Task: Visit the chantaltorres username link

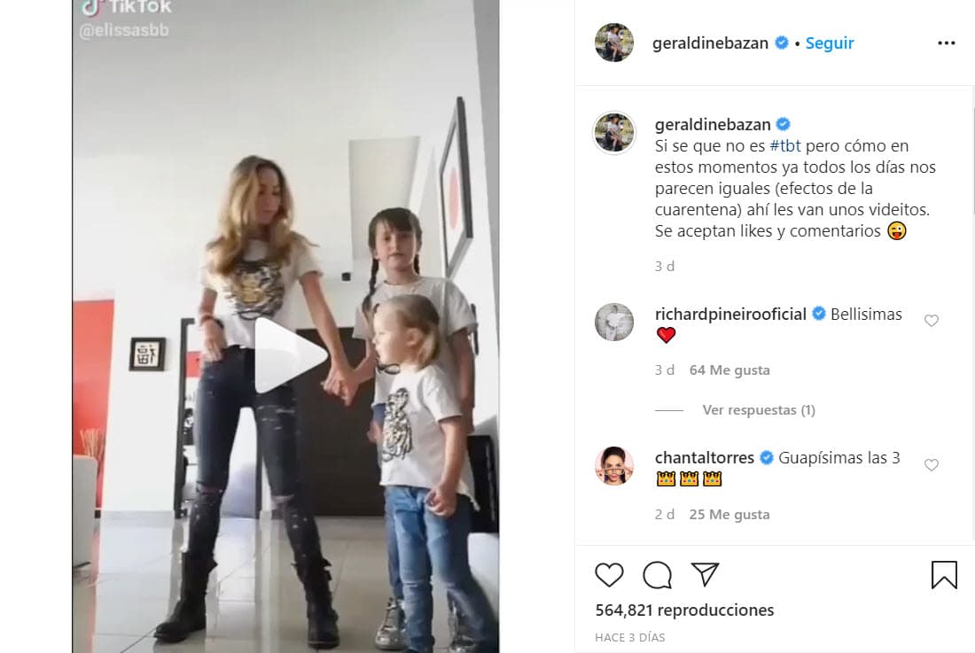Action: tap(705, 458)
